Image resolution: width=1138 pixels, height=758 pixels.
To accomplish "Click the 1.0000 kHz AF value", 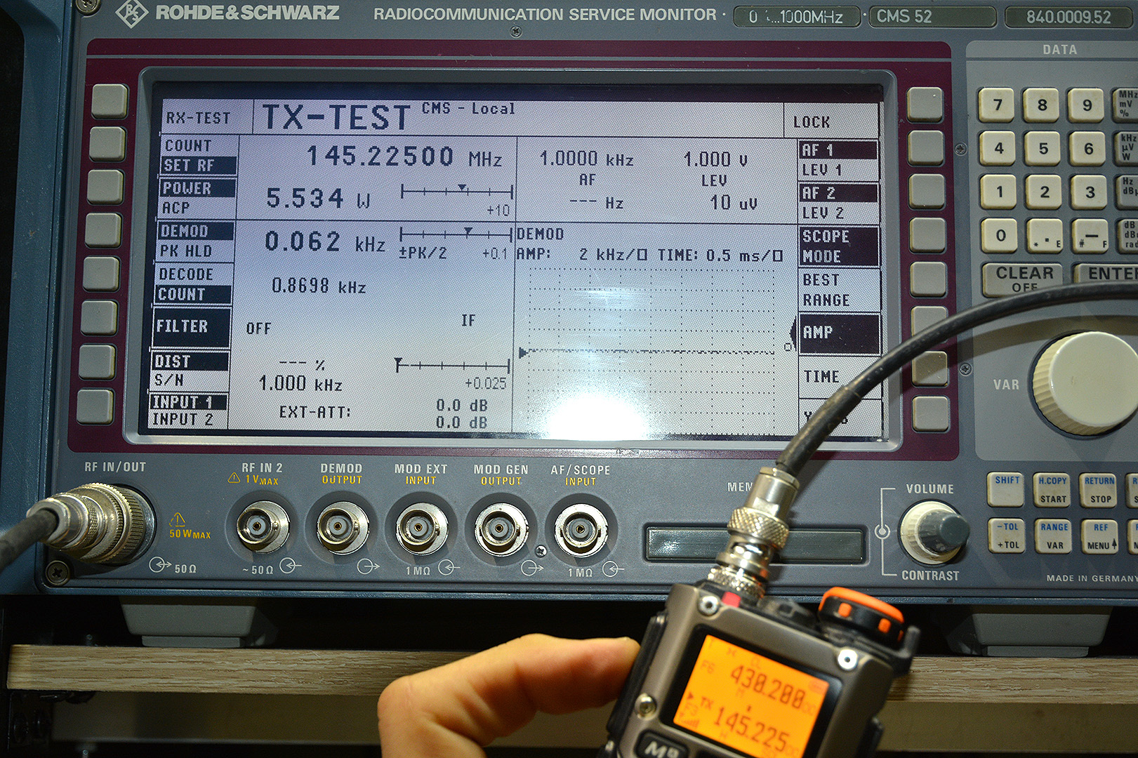I will click(x=586, y=159).
